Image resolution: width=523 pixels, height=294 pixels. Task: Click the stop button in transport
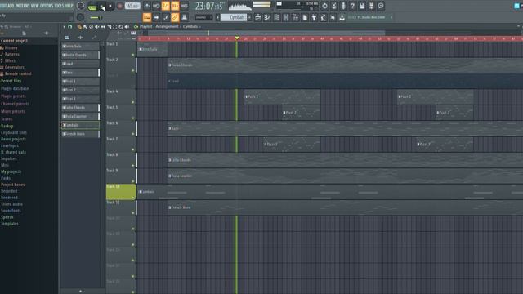pos(110,6)
